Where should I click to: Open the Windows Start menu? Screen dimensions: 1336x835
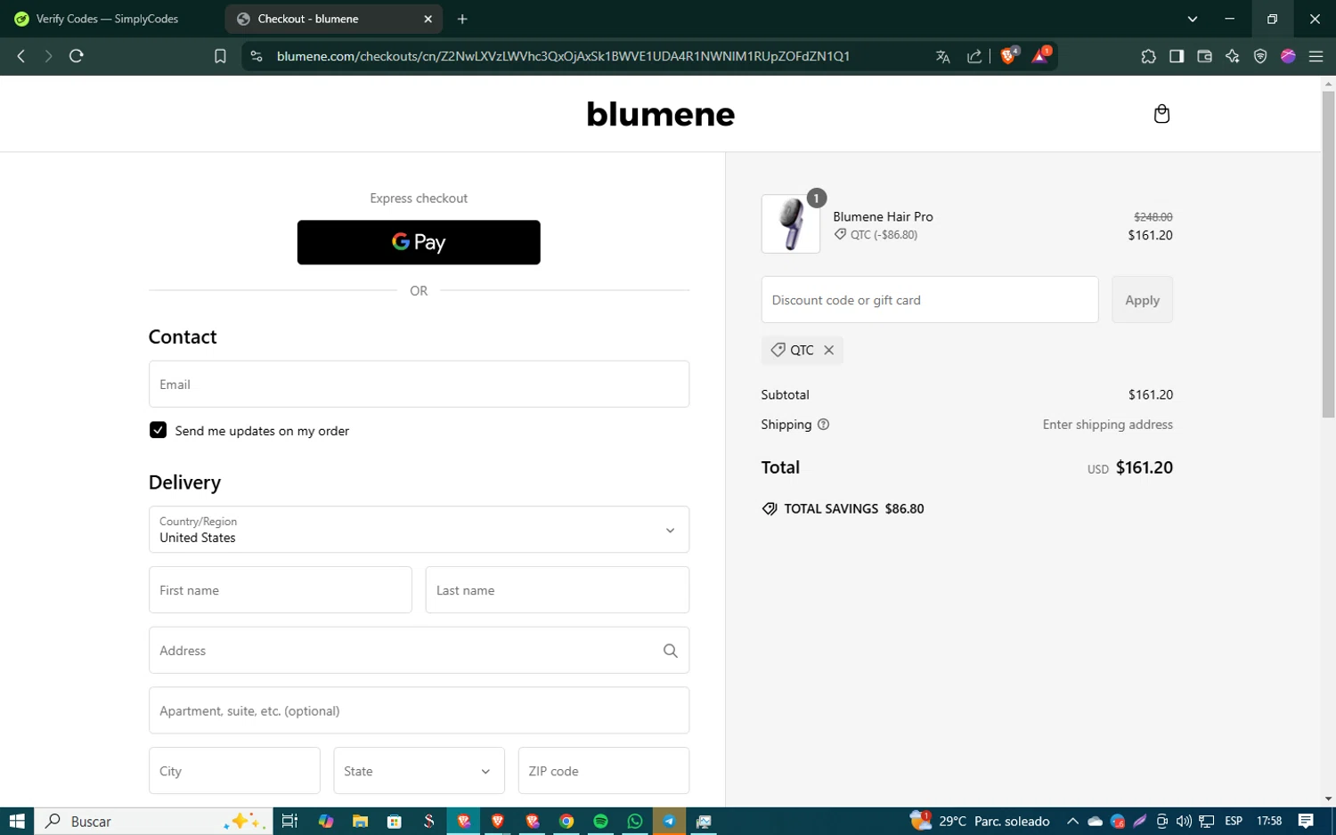pos(17,821)
